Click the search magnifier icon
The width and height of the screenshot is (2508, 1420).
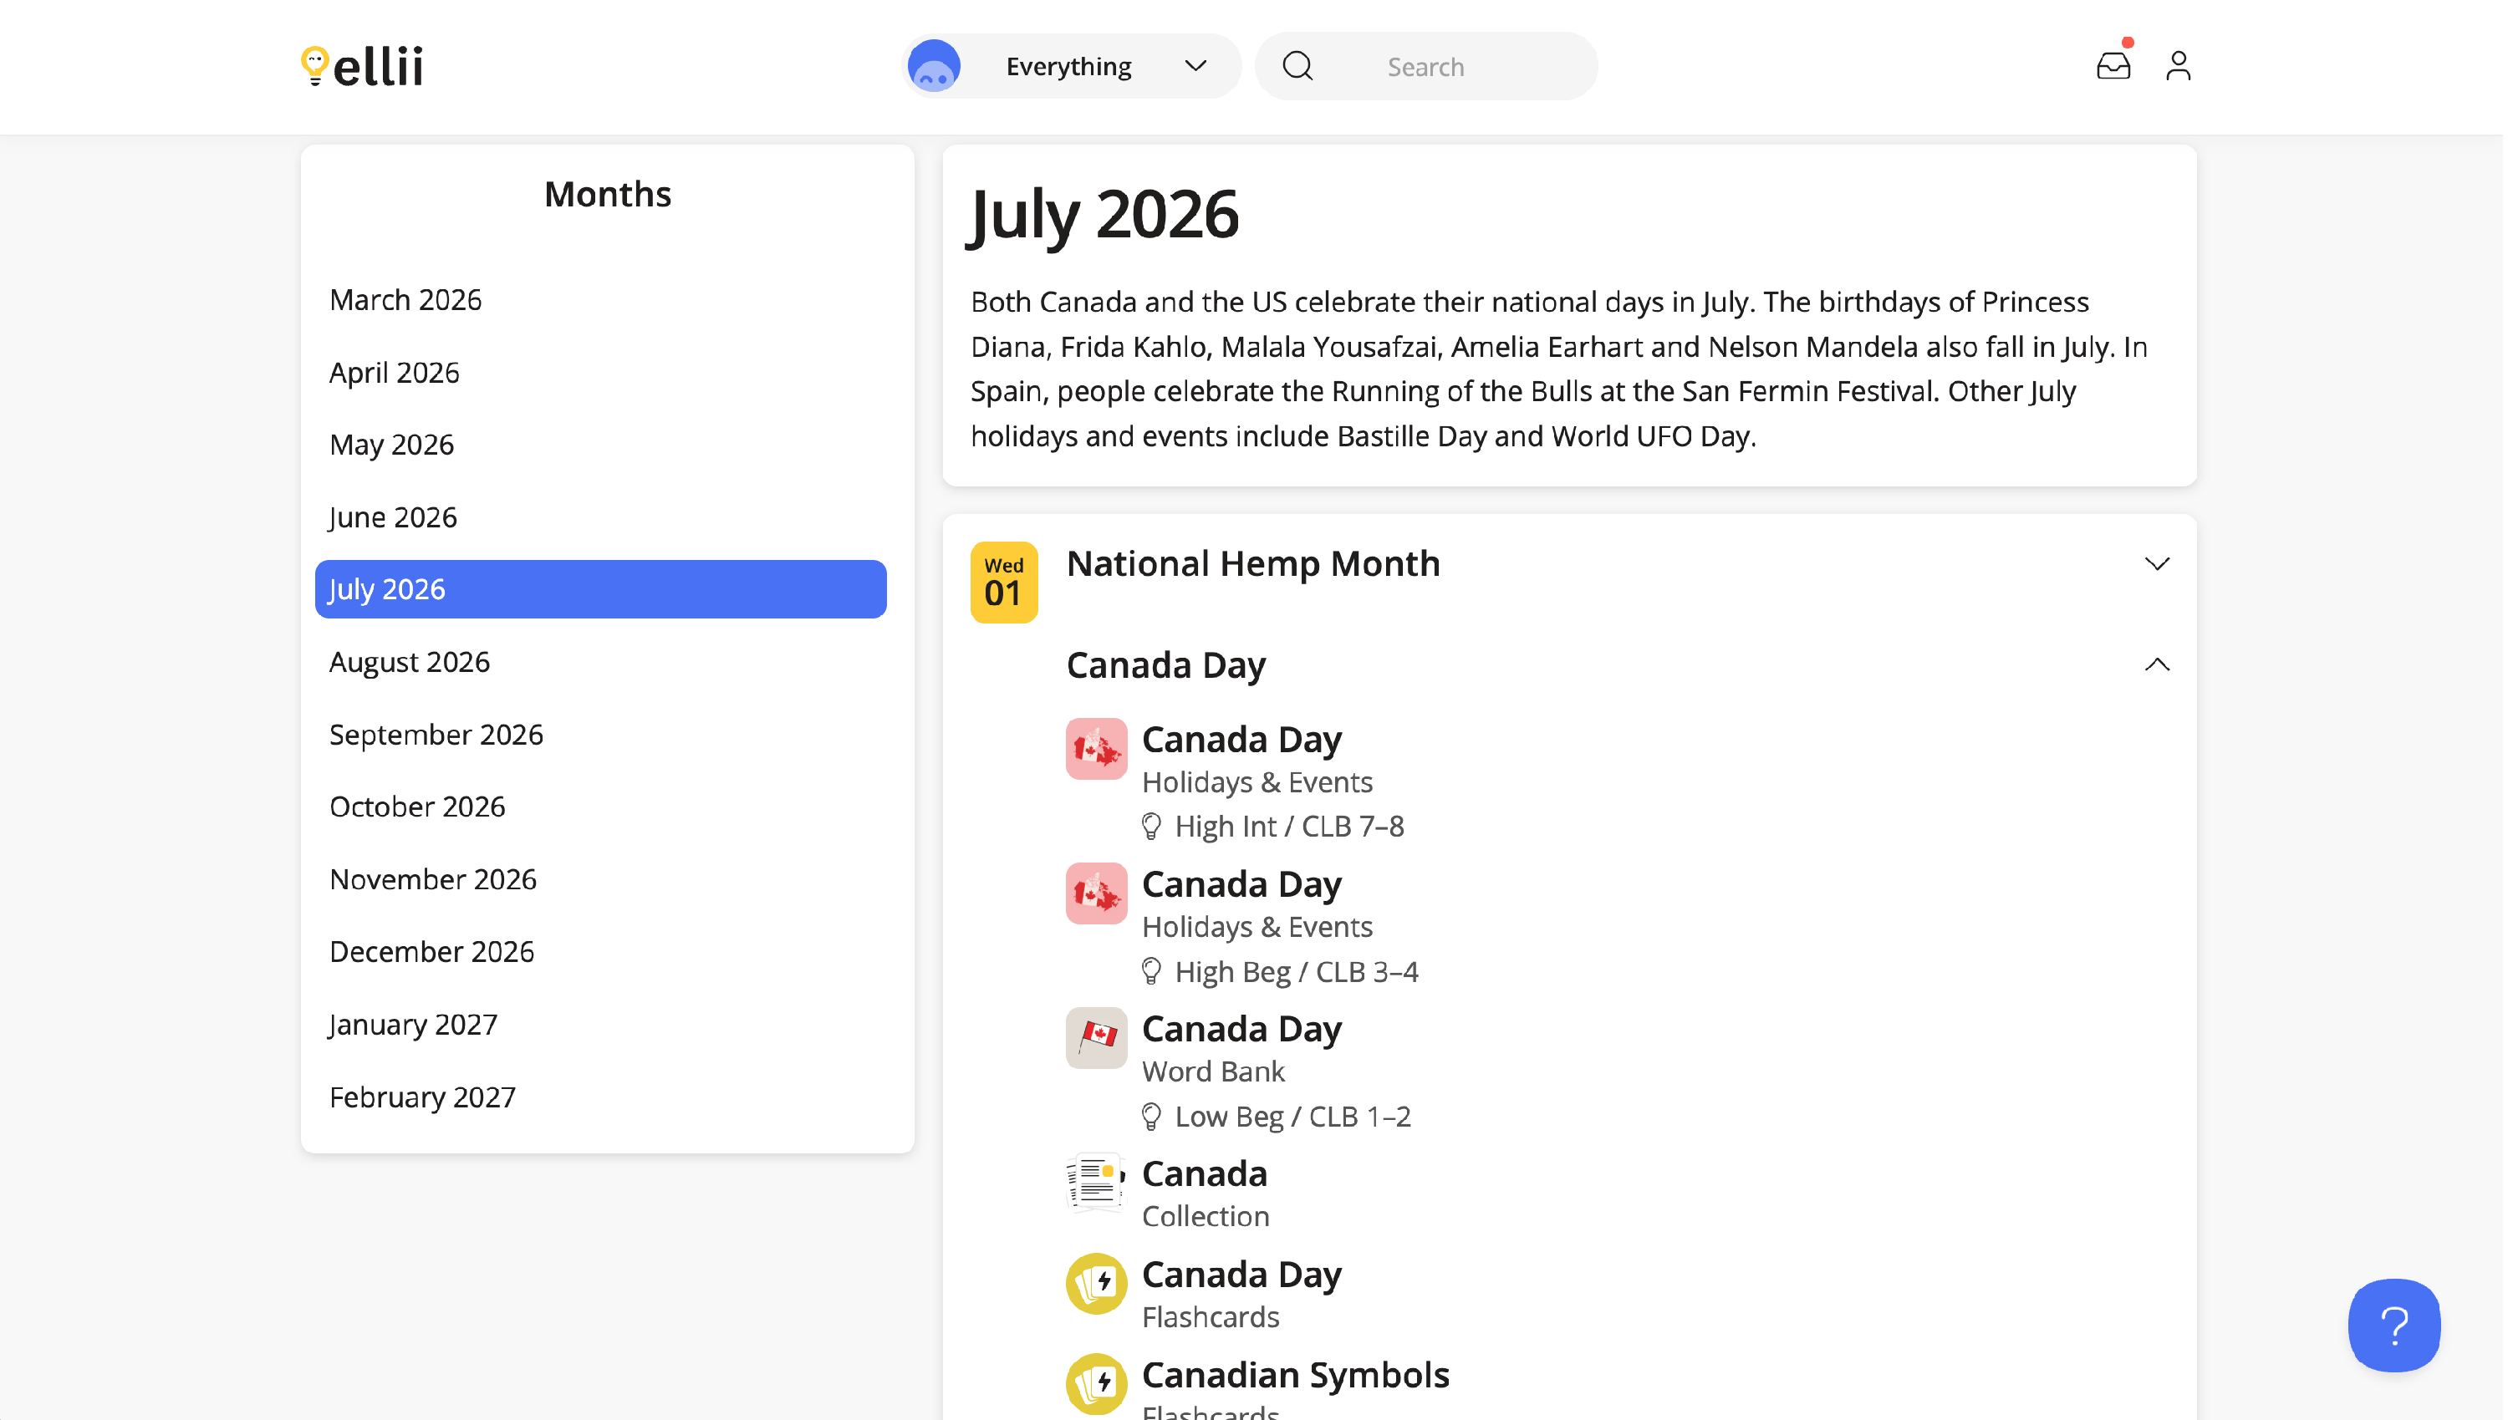coord(1299,66)
